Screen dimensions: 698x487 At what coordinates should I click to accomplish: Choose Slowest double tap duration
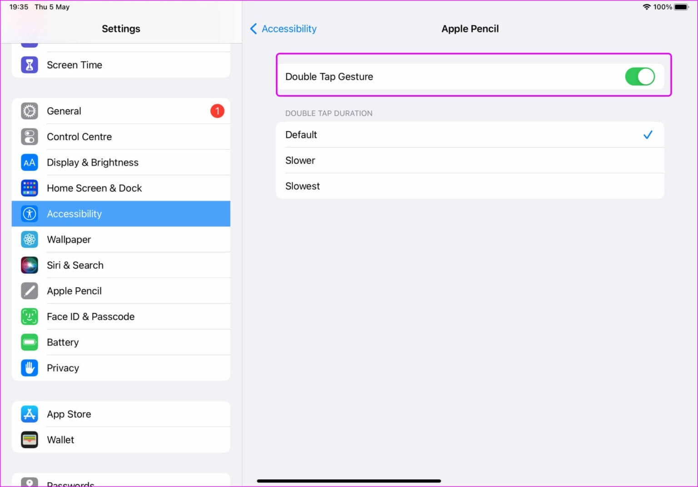470,186
